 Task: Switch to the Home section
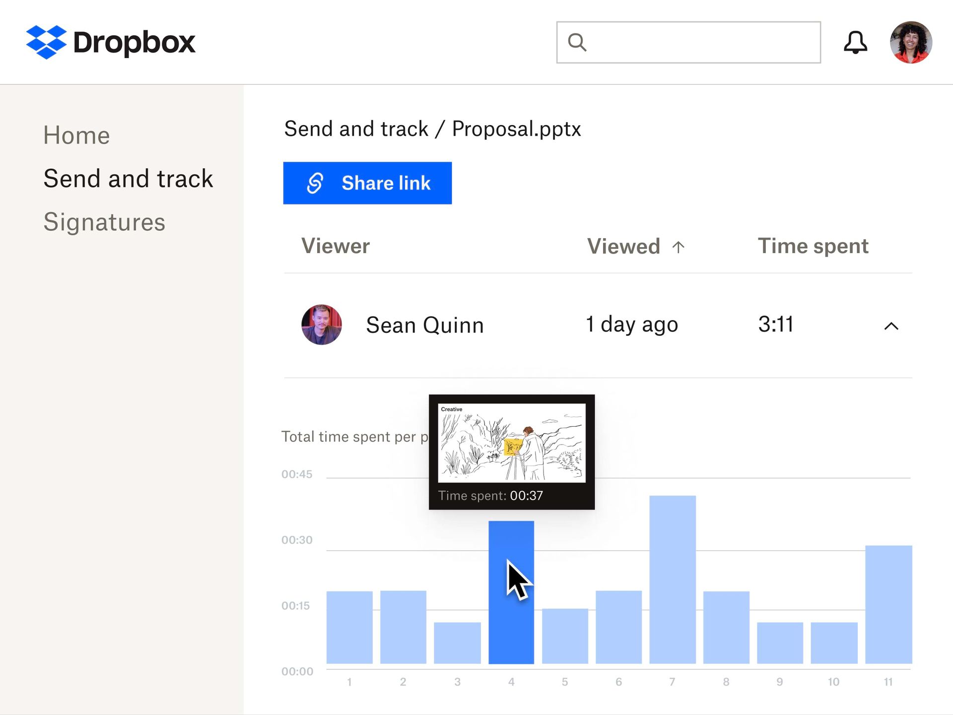click(76, 134)
